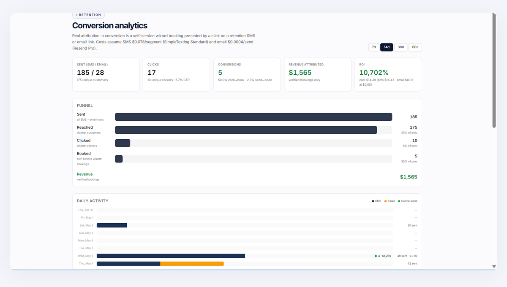This screenshot has height=287, width=507.
Task: Click the Fri, May 1 row label
Action: [x=87, y=217]
